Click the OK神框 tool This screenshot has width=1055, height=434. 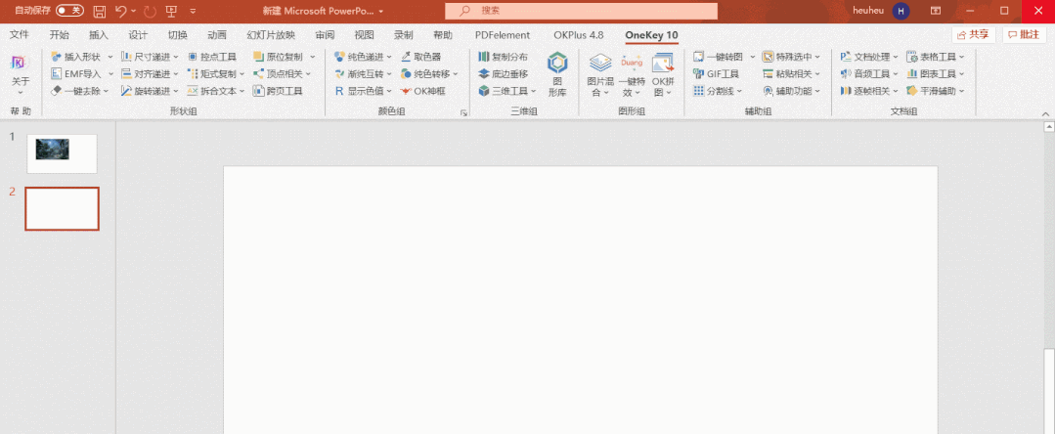pos(422,91)
